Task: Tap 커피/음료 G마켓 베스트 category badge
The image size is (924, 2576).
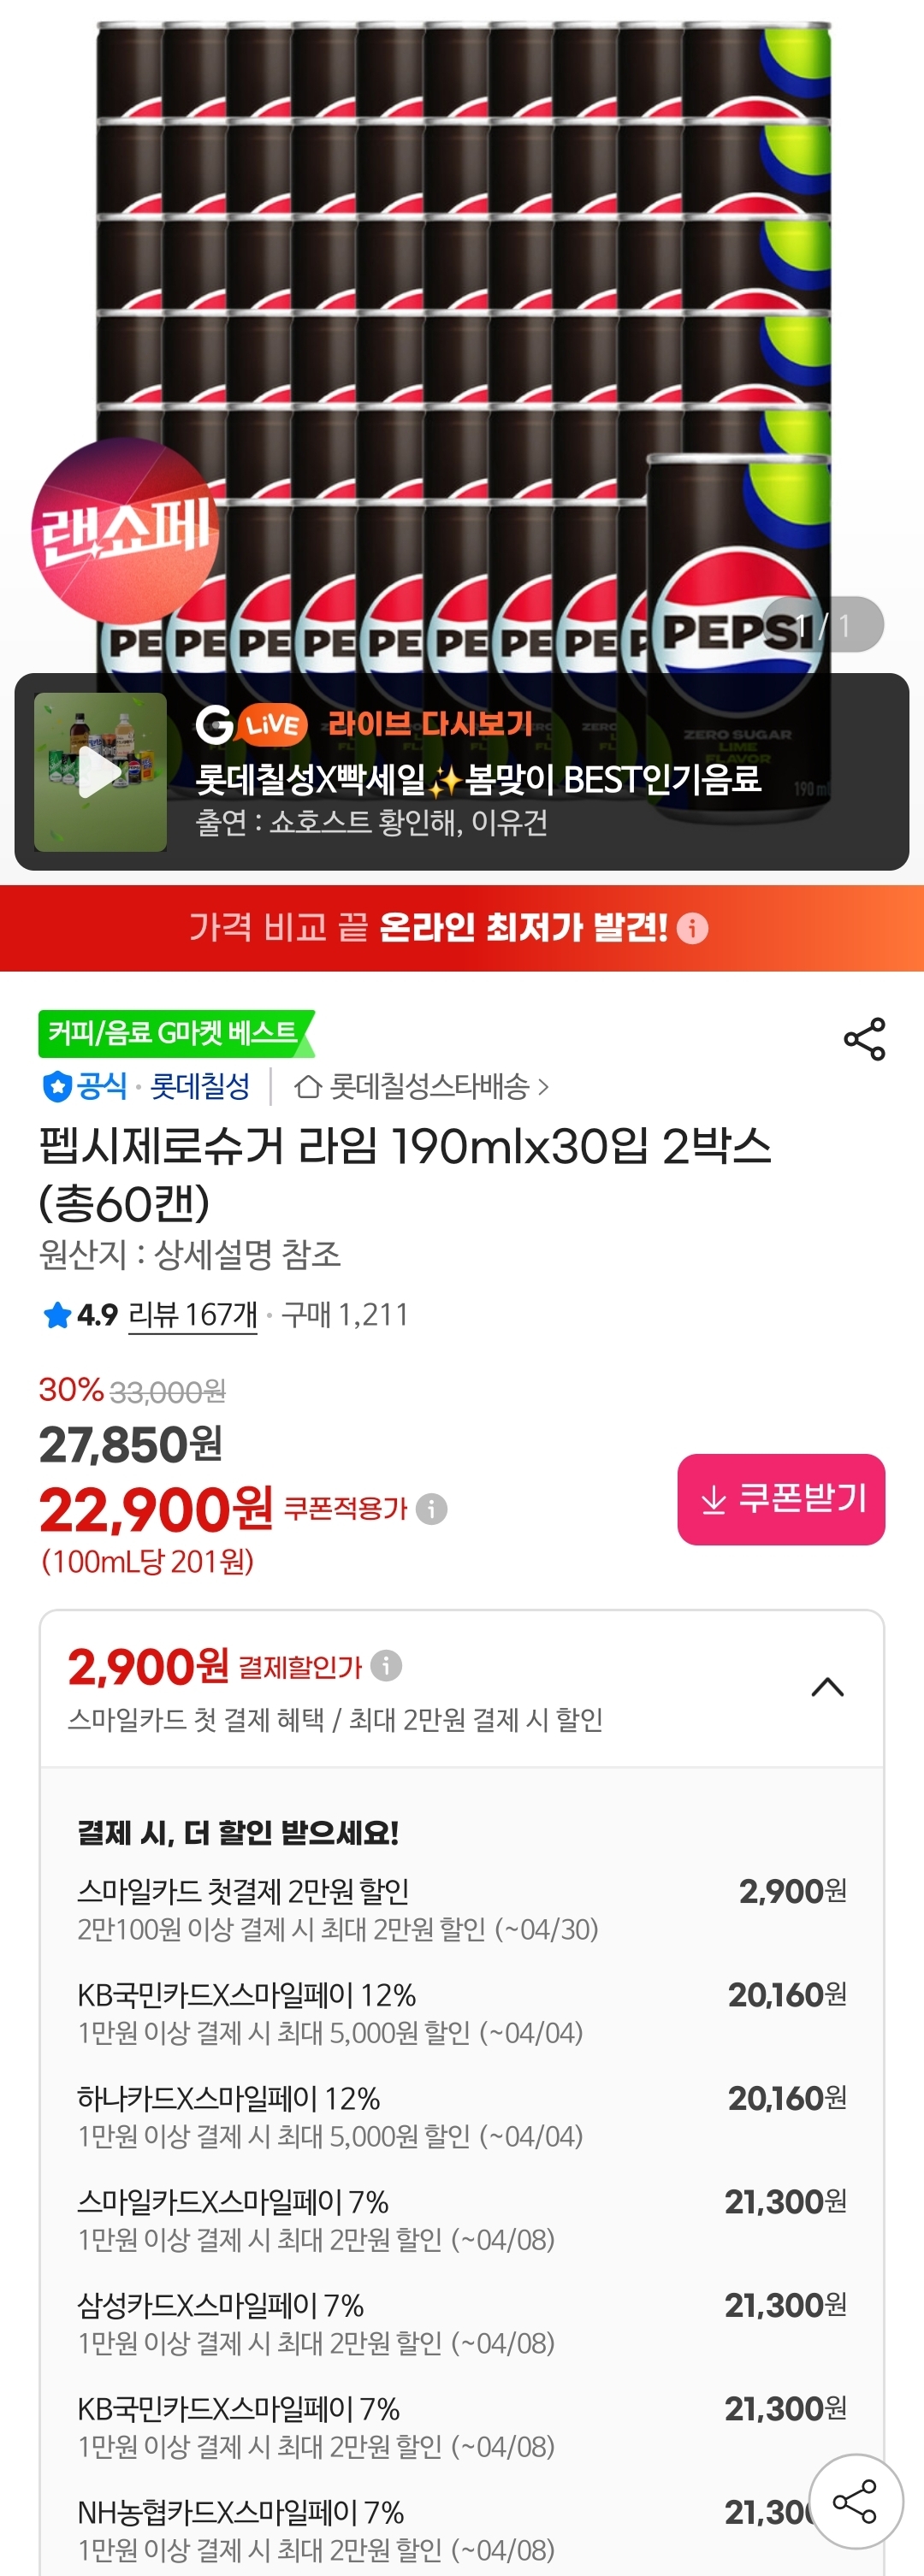Action: tap(174, 1033)
